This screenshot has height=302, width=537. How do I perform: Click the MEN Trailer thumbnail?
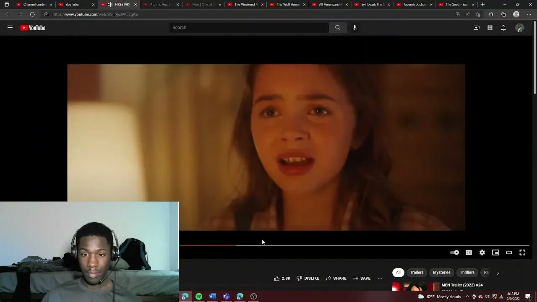[415, 287]
